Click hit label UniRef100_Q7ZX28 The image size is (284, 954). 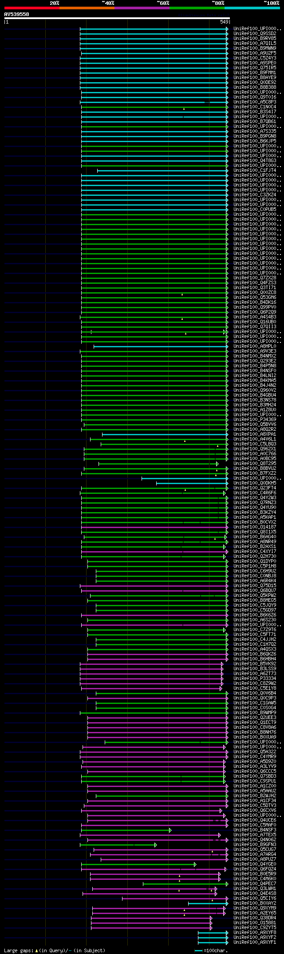coord(255,278)
